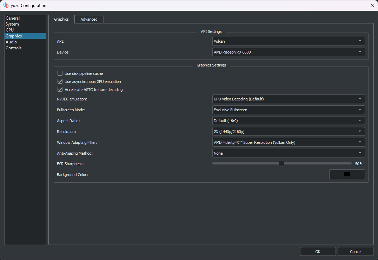Click the Background Color label

72,175
